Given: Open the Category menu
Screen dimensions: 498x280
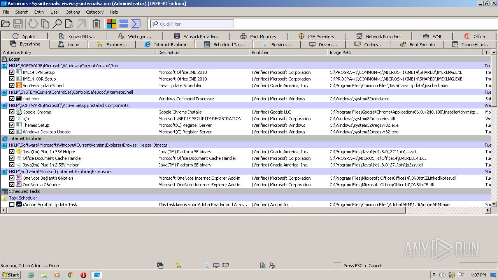Looking at the screenshot, I should coord(95,12).
